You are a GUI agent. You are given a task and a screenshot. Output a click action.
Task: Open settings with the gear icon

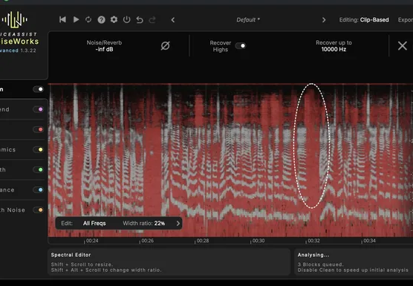pyautogui.click(x=114, y=19)
